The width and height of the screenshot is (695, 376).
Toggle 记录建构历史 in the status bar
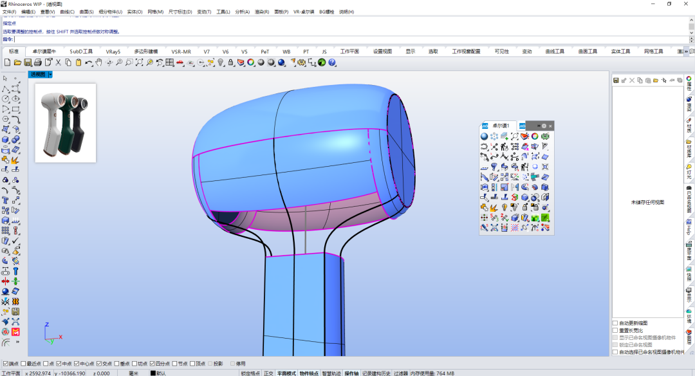click(x=376, y=373)
